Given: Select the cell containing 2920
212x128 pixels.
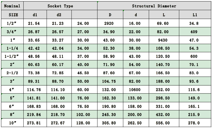Looking at the screenshot, I should (x=110, y=23).
